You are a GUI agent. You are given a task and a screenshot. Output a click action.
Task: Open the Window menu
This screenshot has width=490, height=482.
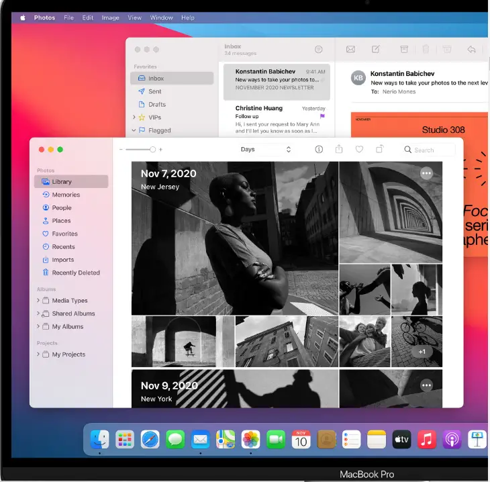click(161, 18)
